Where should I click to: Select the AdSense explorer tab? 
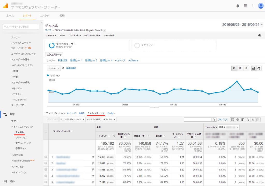(133, 60)
